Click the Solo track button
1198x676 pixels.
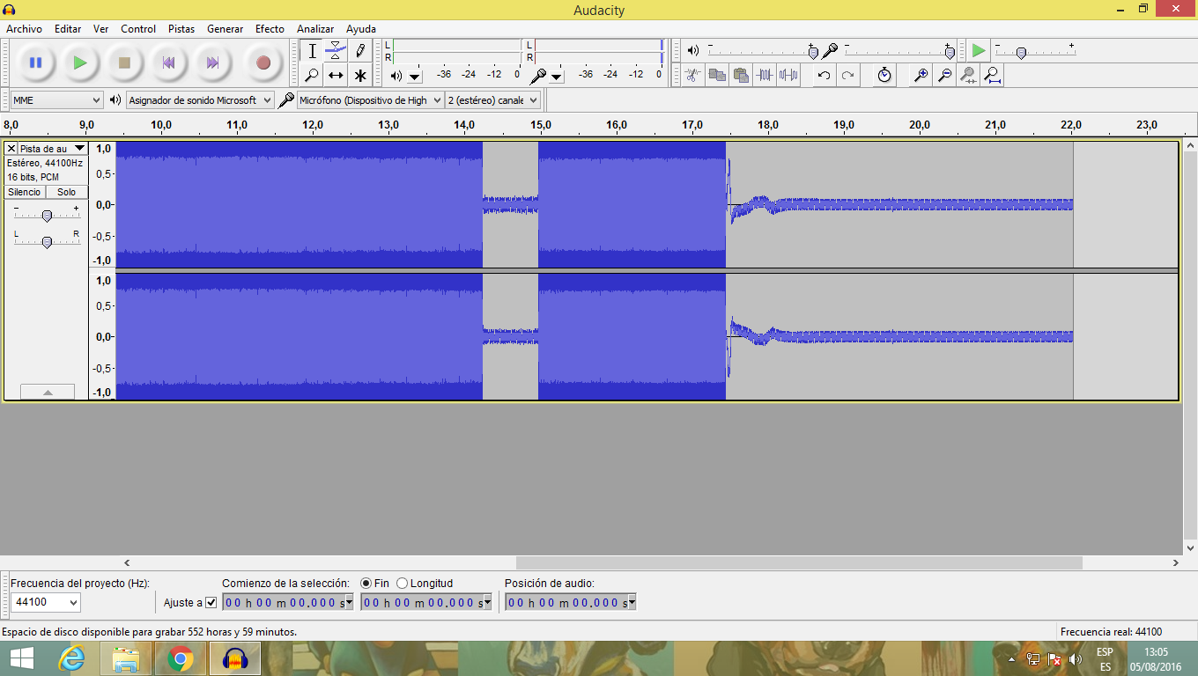tap(67, 192)
